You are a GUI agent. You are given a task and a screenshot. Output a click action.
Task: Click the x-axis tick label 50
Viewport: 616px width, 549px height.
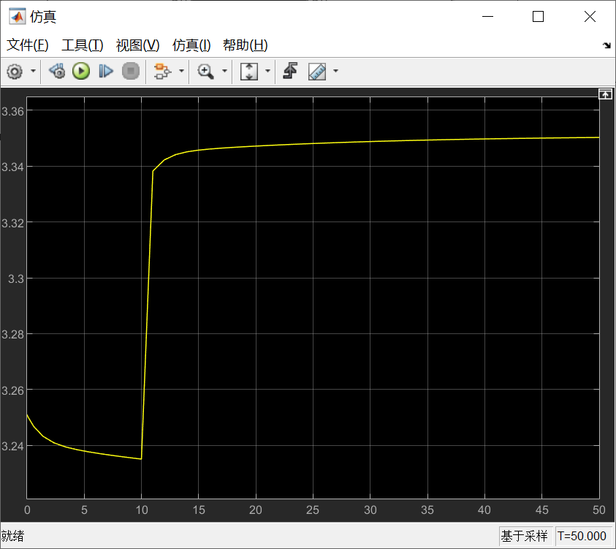[x=599, y=510]
